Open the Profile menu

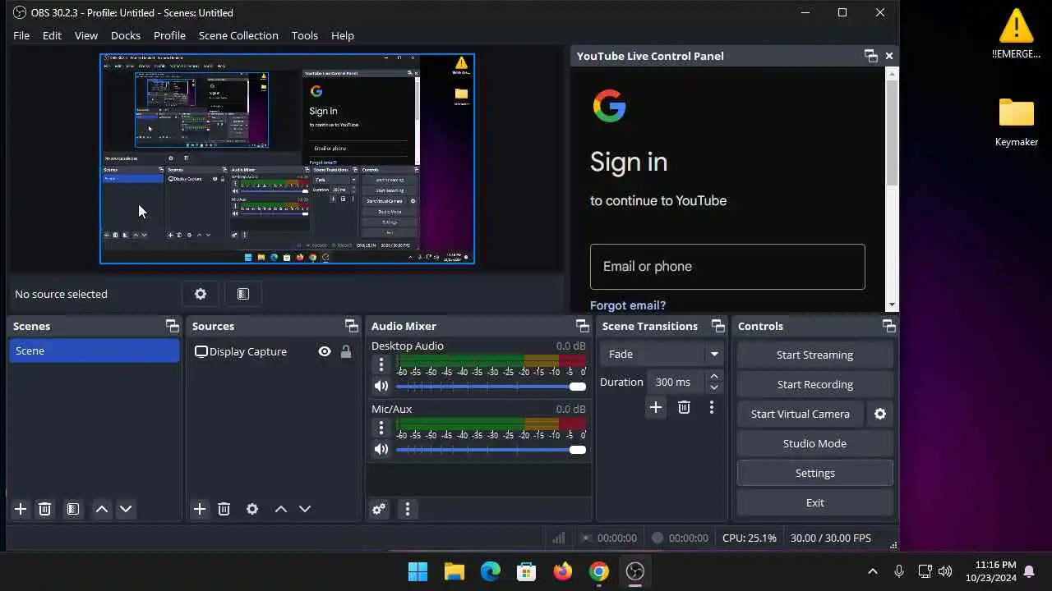point(169,35)
